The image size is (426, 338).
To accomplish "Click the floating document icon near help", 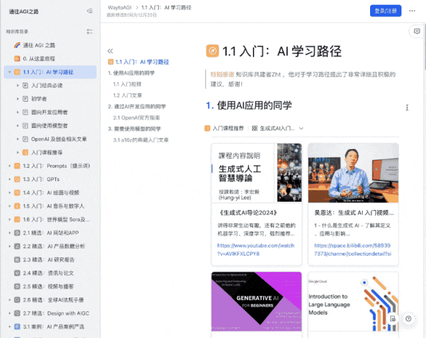I will click(393, 319).
